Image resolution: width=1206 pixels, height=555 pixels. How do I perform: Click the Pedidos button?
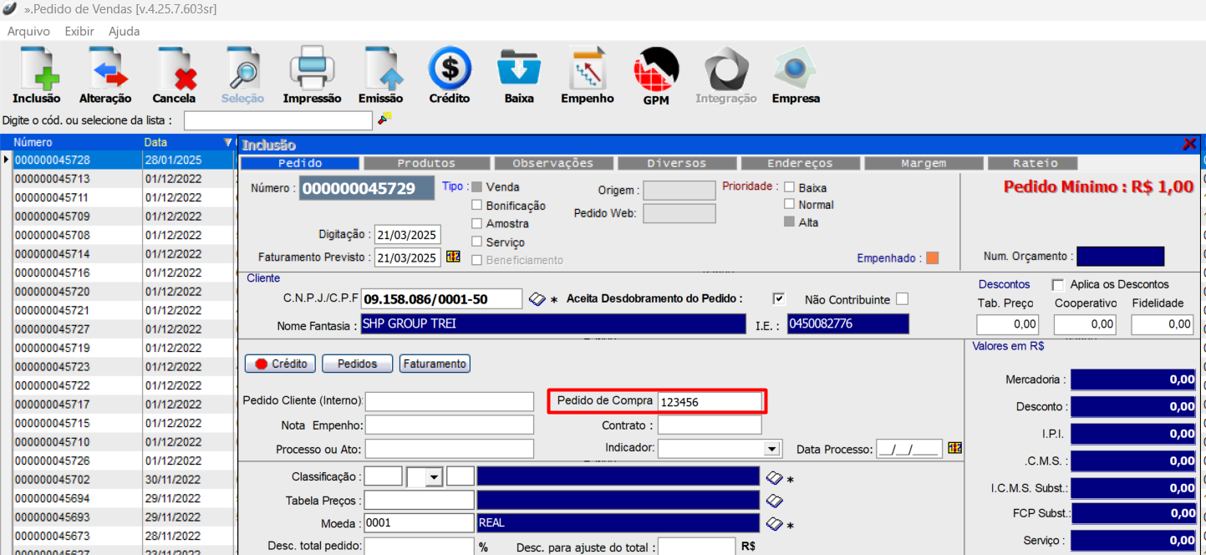click(x=358, y=364)
